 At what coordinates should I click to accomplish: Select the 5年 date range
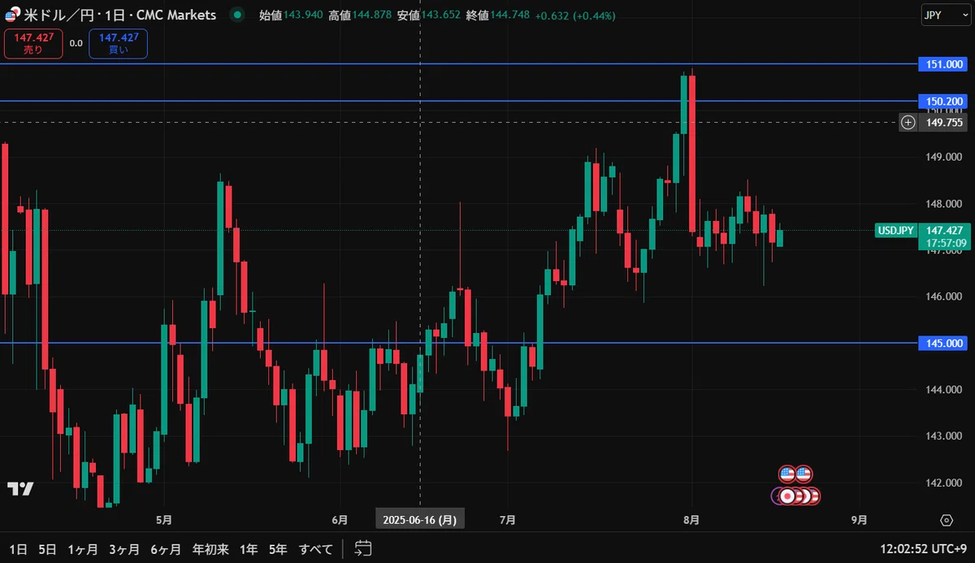click(x=278, y=549)
